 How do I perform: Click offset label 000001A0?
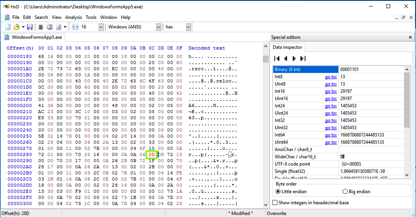pyautogui.click(x=20, y=69)
